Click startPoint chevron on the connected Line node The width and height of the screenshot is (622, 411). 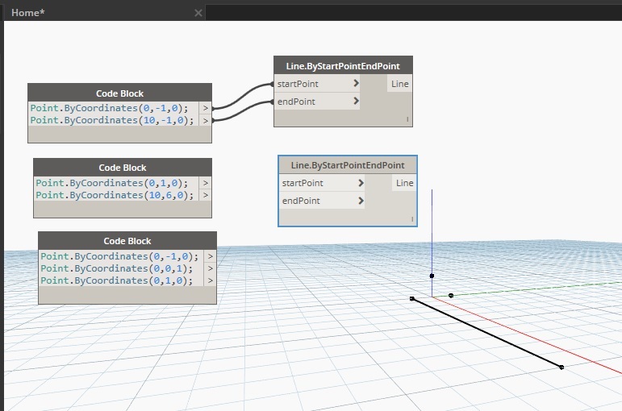[356, 84]
